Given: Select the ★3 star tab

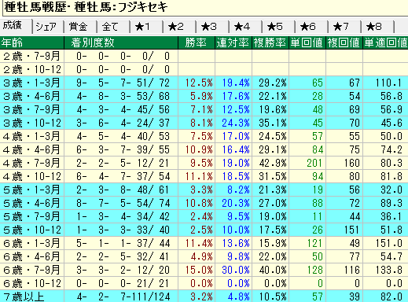Looking at the screenshot, I should point(213,27).
